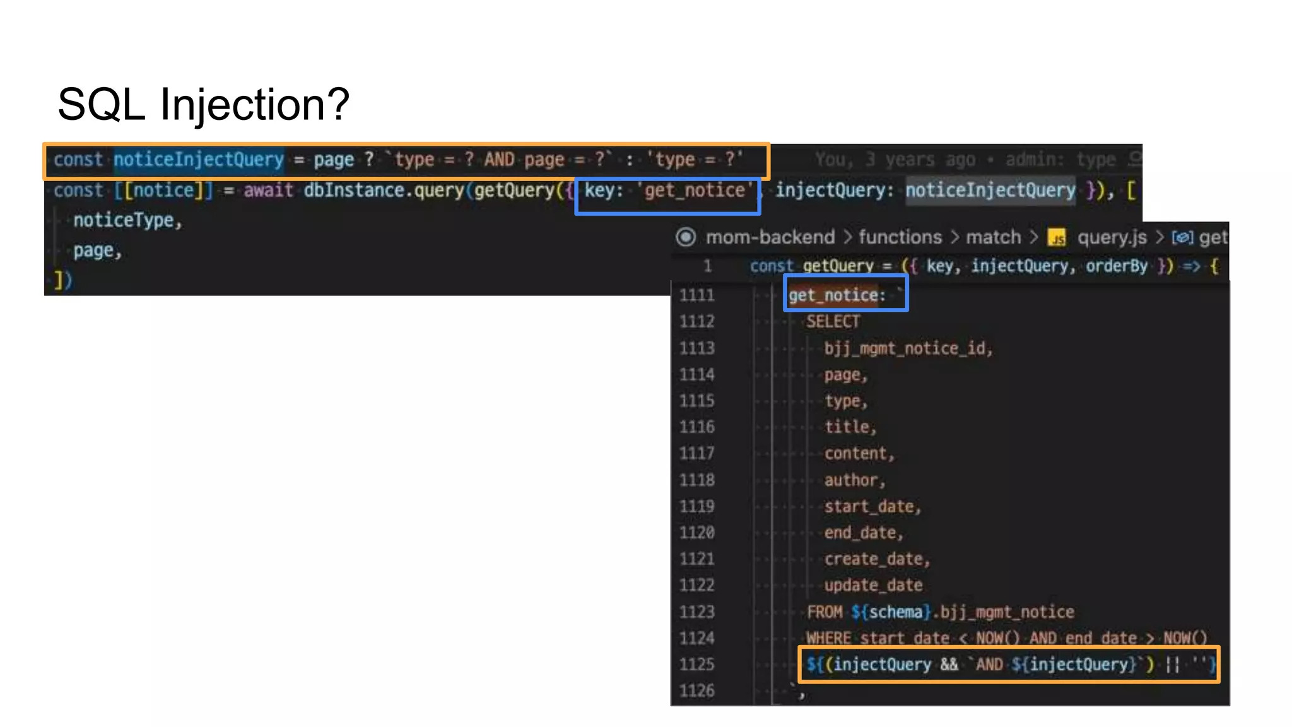The width and height of the screenshot is (1292, 727).
Task: Click 'title,' on line 1116
Action: [x=850, y=427]
